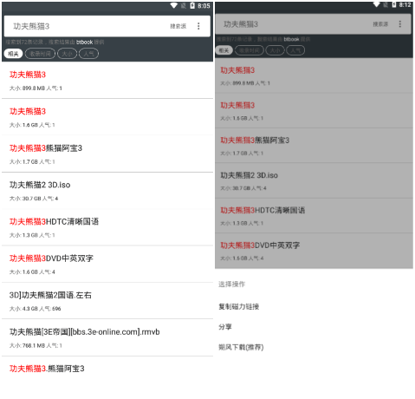Select the dimmed 人气 chip on right screen
Viewport: 415px width, 399px height.
pyautogui.click(x=295, y=50)
